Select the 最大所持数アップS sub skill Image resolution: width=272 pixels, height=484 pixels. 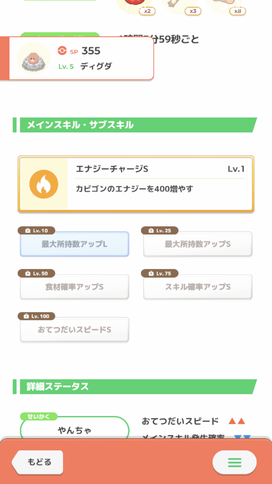198,245
